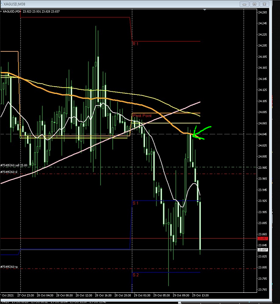The height and width of the screenshot is (304, 280).
Task: Select the R 1 resistance level label
Action: pyautogui.click(x=135, y=44)
